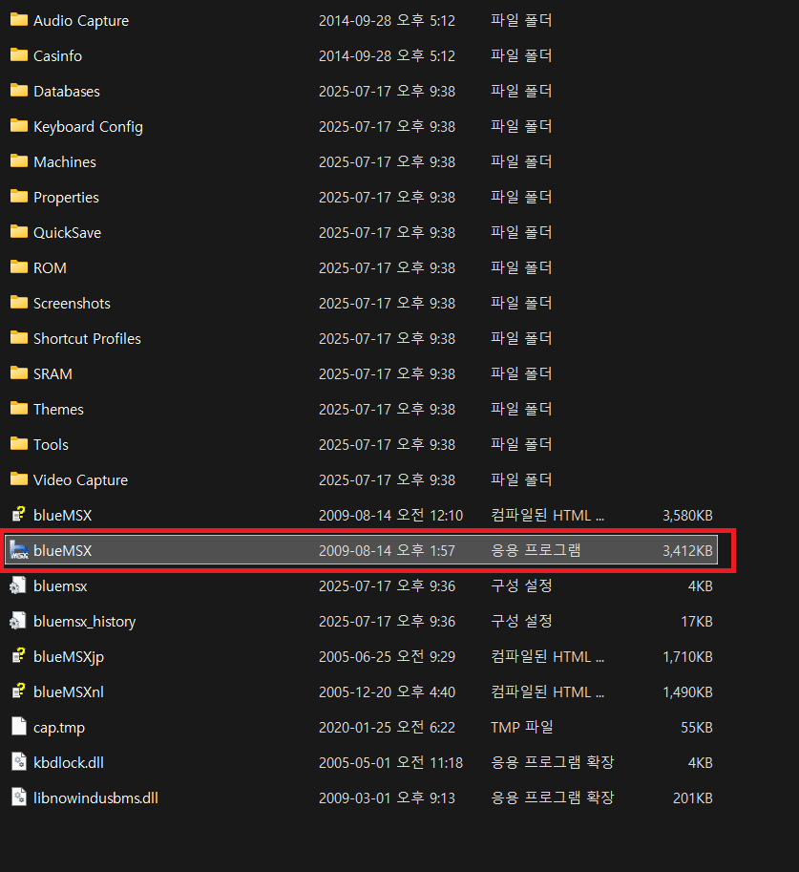Click the date "2009-03-01 오후 9:13"

pos(387,798)
